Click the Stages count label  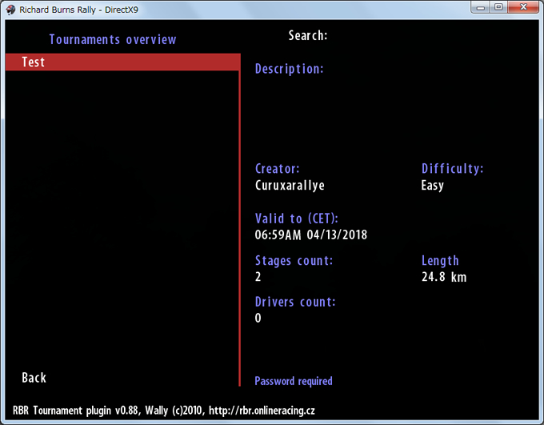294,261
